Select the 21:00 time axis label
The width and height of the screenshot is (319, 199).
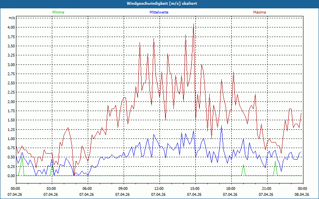click(x=267, y=189)
